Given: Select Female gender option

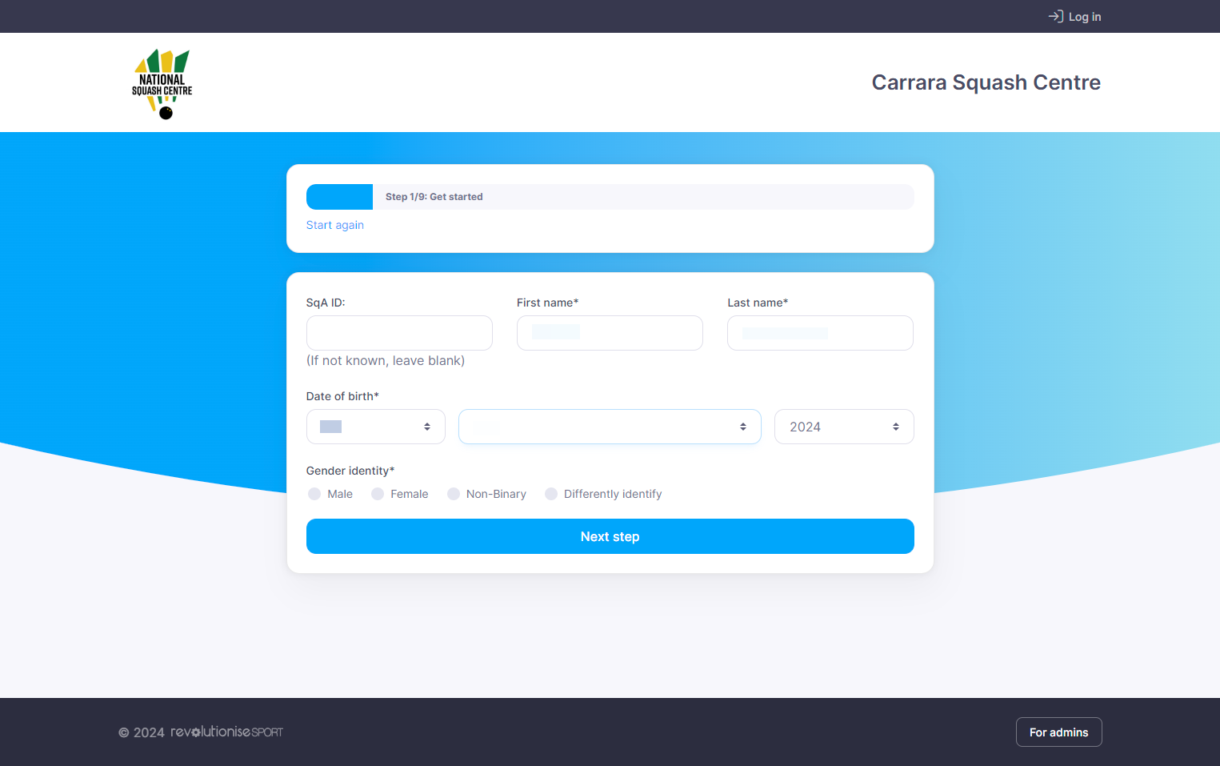Looking at the screenshot, I should (x=378, y=494).
